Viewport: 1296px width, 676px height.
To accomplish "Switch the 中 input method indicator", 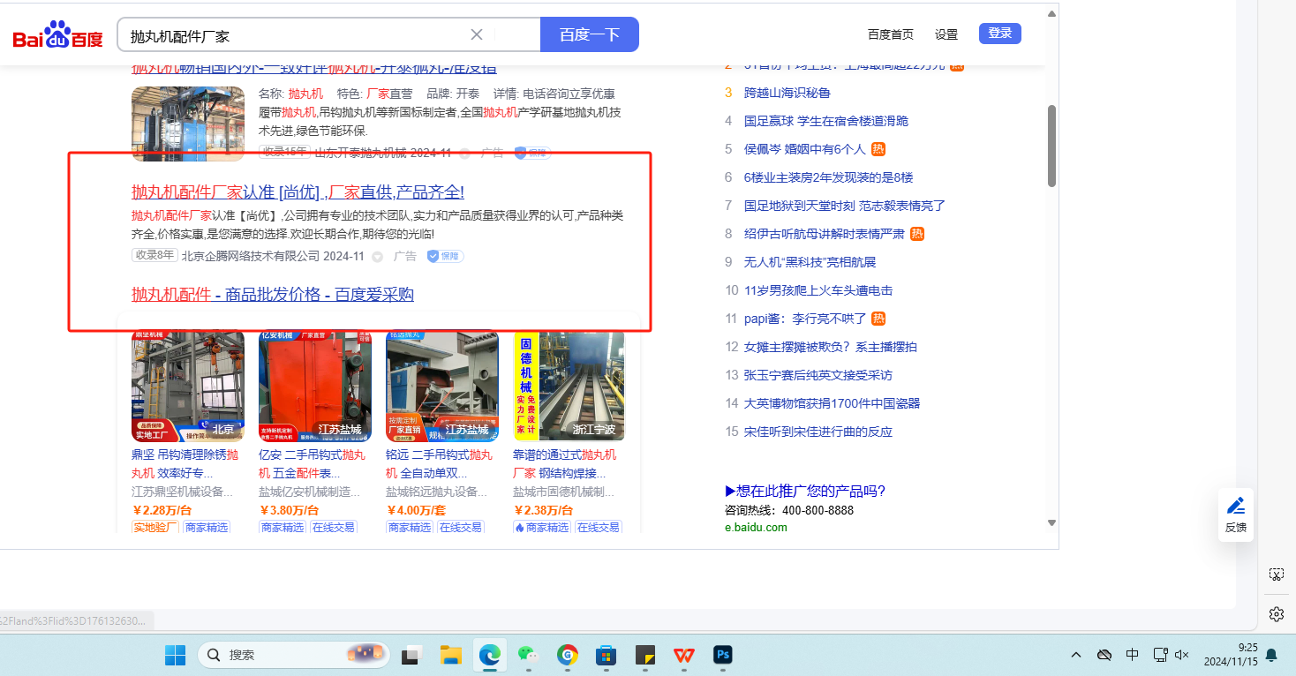I will click(x=1133, y=655).
